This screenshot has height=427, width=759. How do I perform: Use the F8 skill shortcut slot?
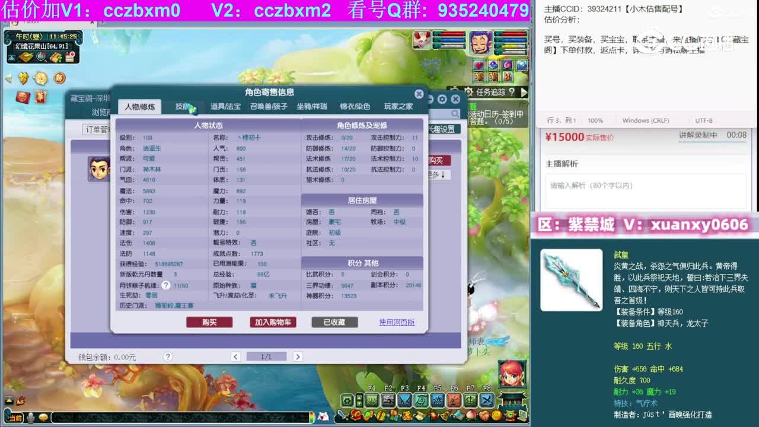pos(487,400)
